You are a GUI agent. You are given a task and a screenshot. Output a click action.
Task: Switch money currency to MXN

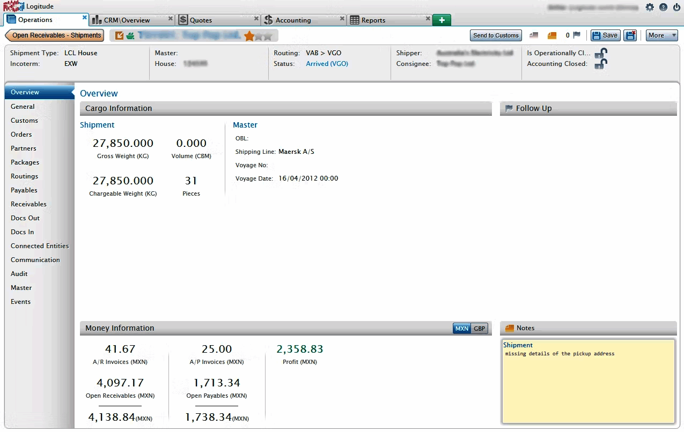point(461,329)
